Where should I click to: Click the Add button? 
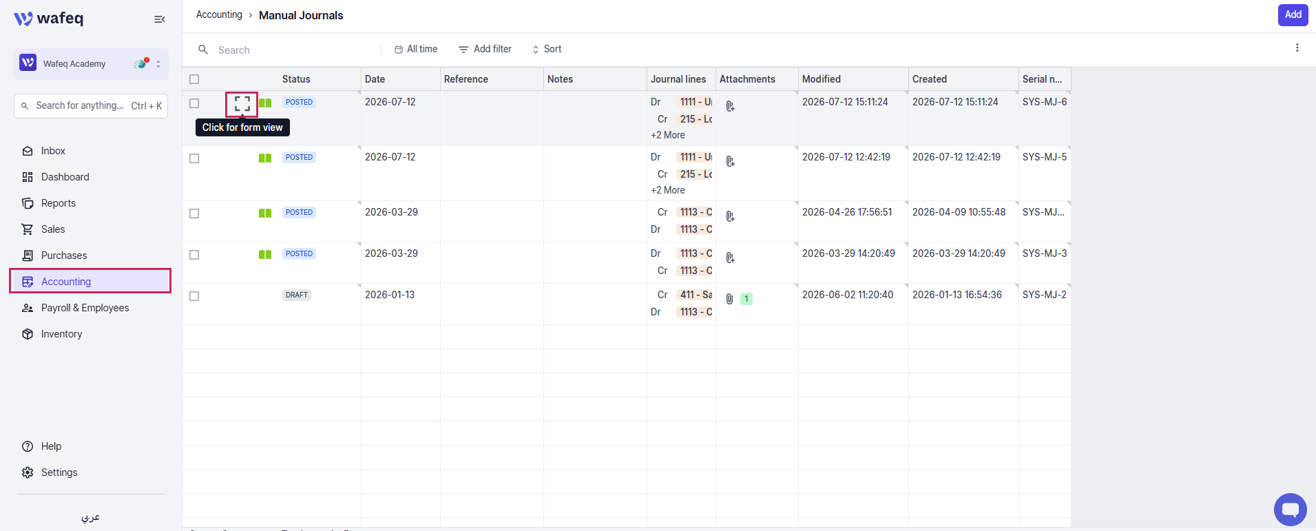(x=1293, y=14)
